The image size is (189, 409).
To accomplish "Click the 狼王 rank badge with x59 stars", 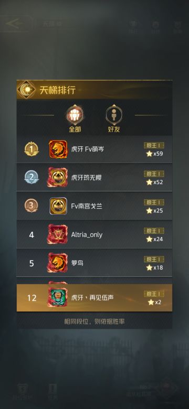I will (154, 145).
